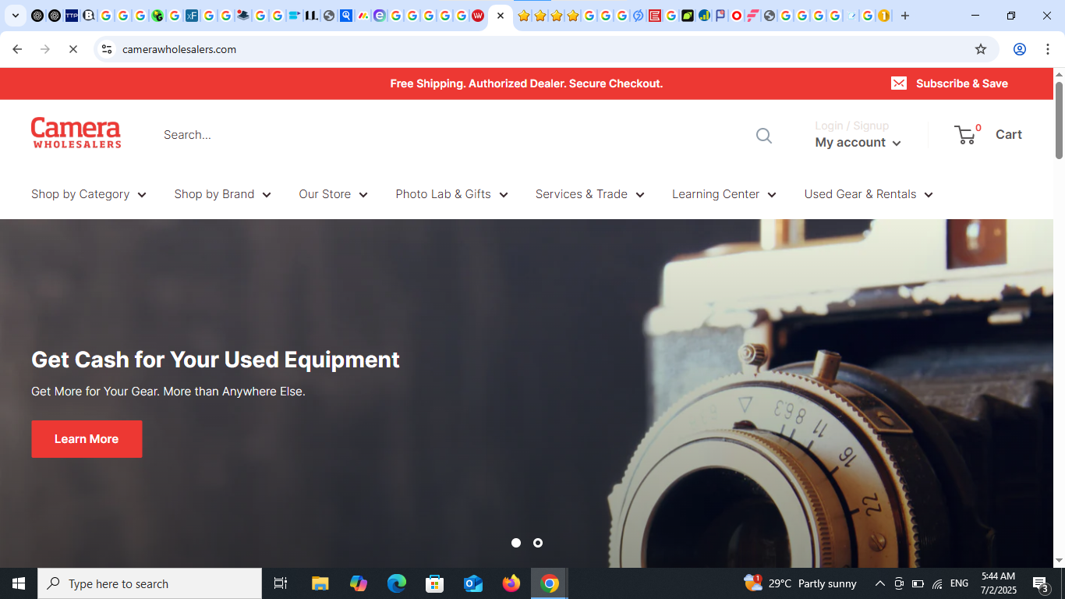The width and height of the screenshot is (1065, 599).
Task: Select the second carousel slide dot
Action: (538, 543)
